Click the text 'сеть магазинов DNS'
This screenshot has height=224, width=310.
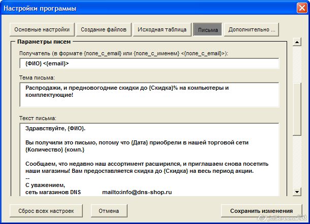[53, 192]
